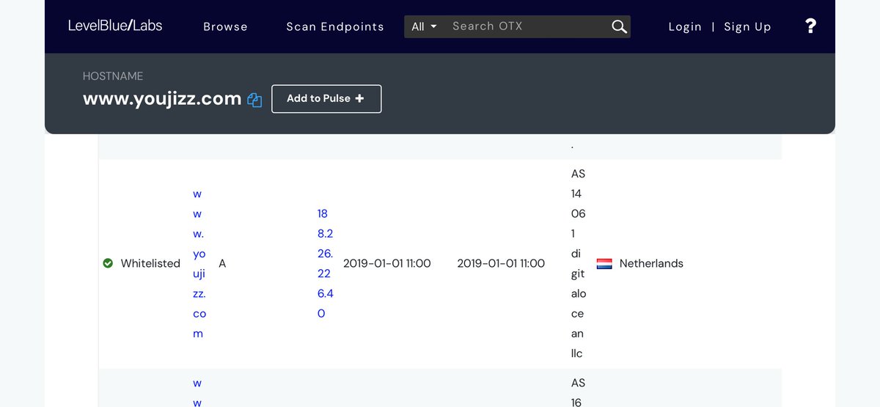Click the Login link
This screenshot has width=880, height=407.
click(685, 26)
